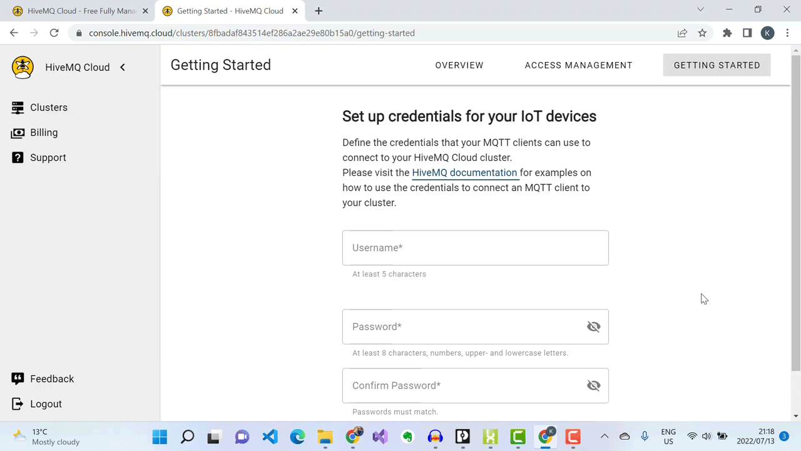Reload the current page
801x451 pixels.
pyautogui.click(x=54, y=33)
